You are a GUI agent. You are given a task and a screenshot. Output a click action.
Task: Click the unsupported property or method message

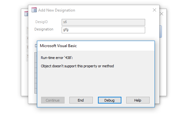click(77, 66)
